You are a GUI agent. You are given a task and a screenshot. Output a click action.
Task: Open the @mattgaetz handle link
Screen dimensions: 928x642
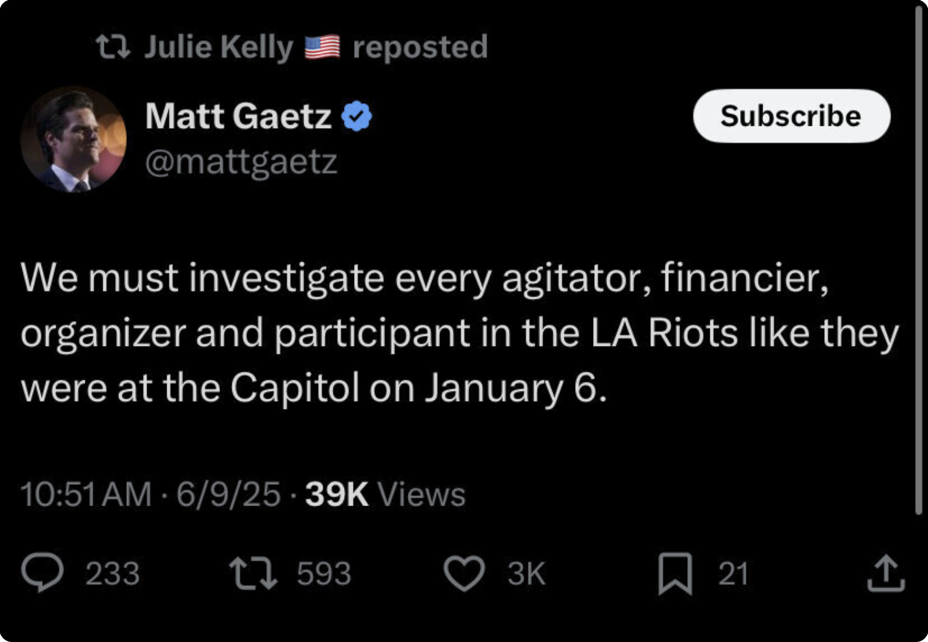click(x=241, y=161)
